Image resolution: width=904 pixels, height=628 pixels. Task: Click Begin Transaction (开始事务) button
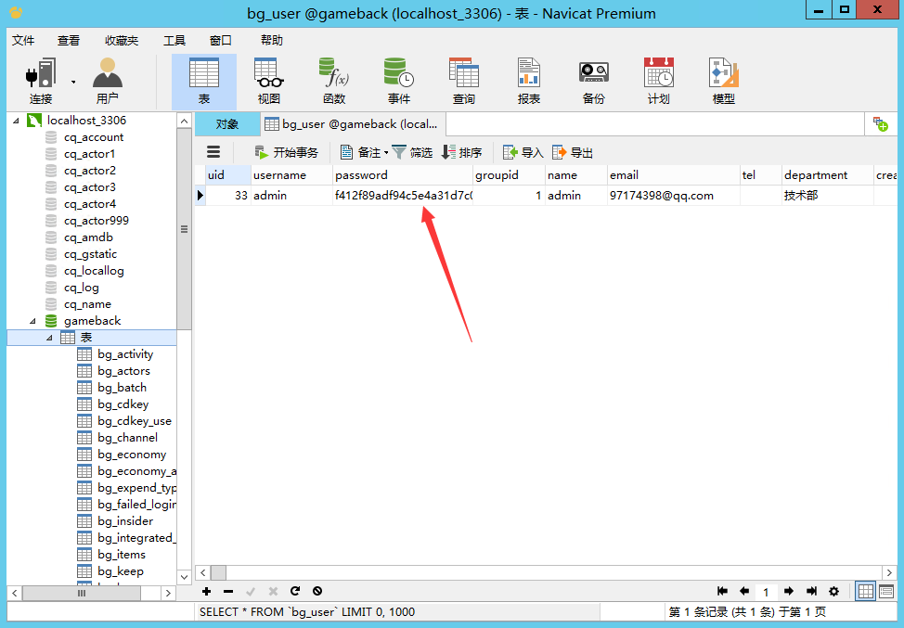click(286, 152)
